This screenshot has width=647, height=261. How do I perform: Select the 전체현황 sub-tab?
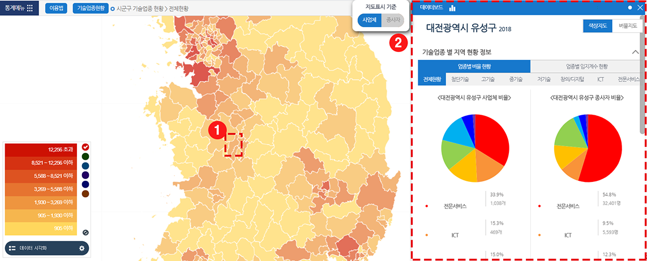[x=432, y=79]
